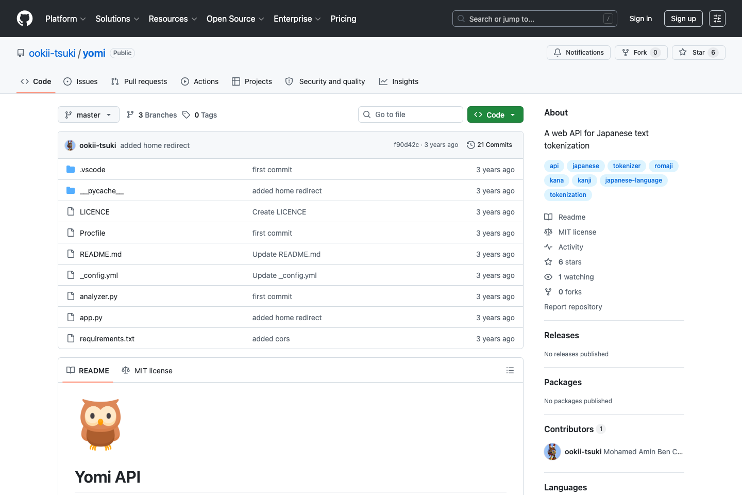742x495 pixels.
Task: Open the command palette icon
Action: pos(717,19)
